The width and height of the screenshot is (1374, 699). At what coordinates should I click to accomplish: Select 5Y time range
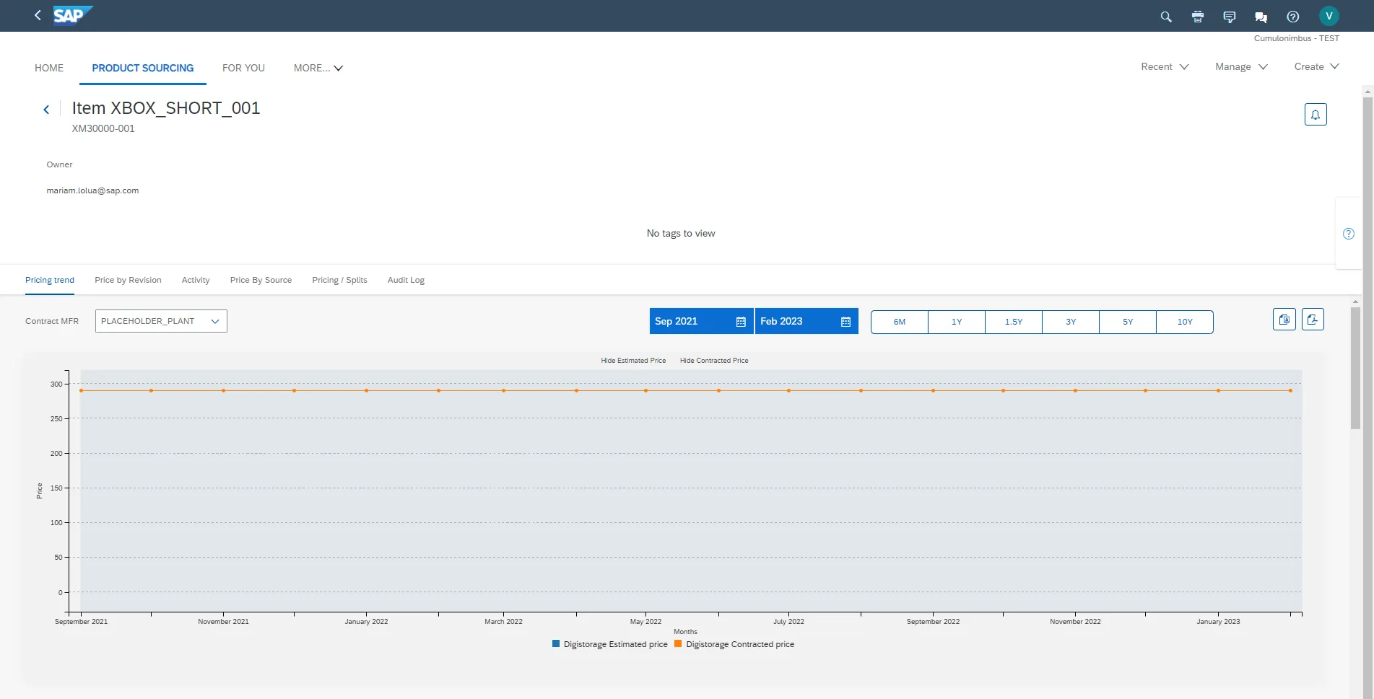click(1128, 322)
